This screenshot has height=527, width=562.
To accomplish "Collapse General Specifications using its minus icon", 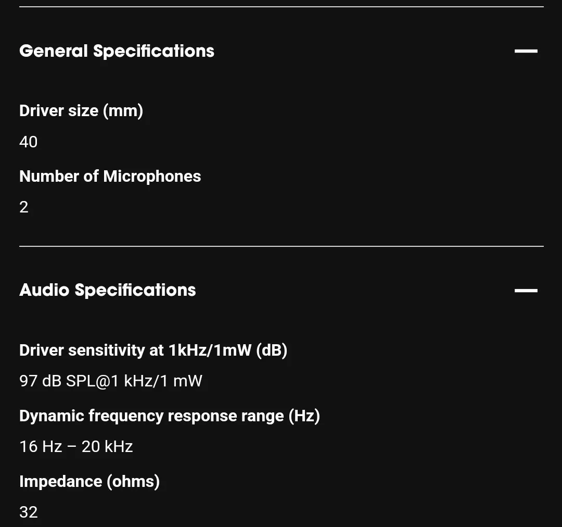I will 526,51.
